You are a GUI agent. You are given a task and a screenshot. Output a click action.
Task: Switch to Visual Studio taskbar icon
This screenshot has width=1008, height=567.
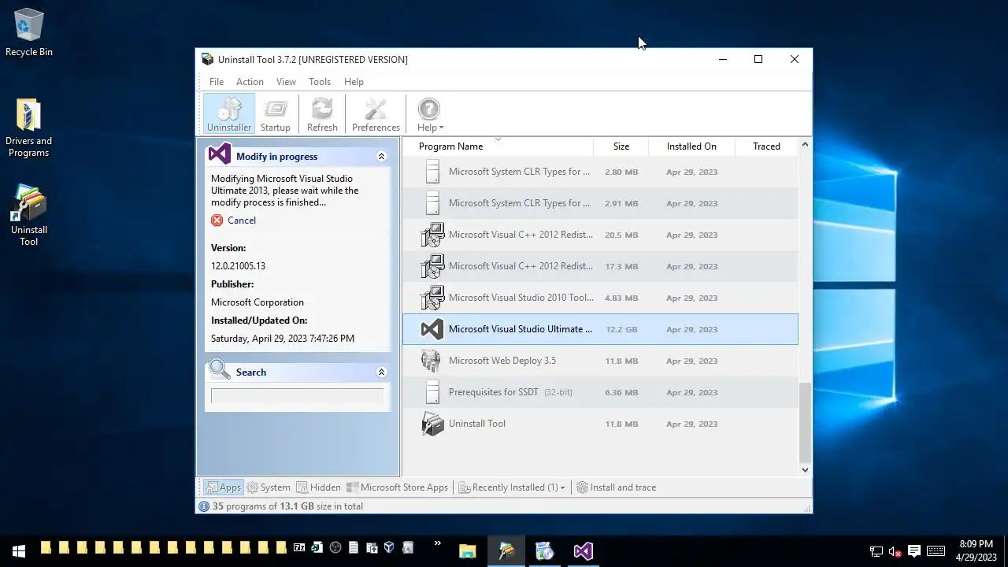[x=583, y=551]
